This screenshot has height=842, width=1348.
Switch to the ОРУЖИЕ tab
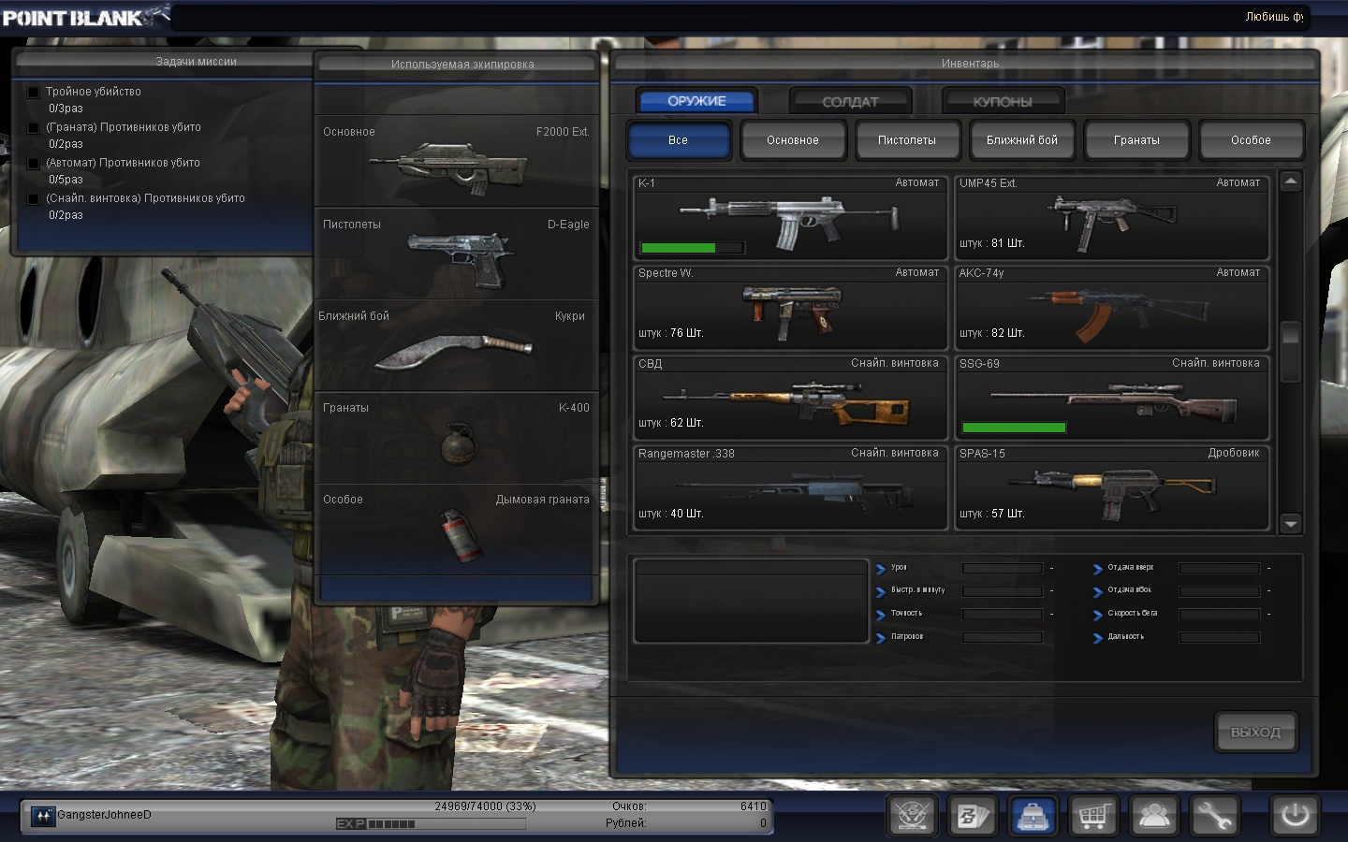tap(696, 101)
